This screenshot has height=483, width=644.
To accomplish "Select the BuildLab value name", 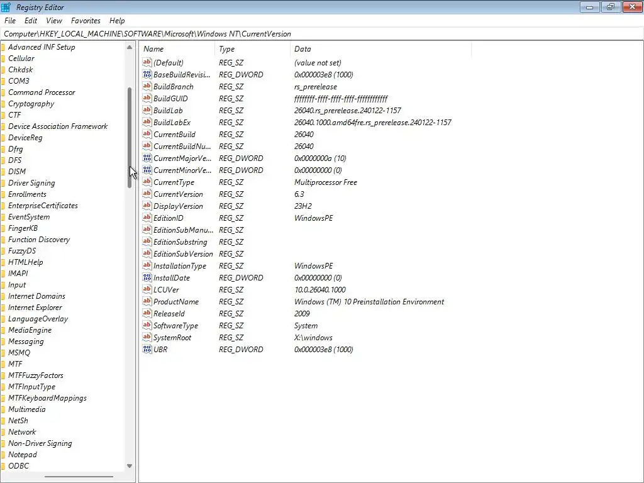I will 168,111.
